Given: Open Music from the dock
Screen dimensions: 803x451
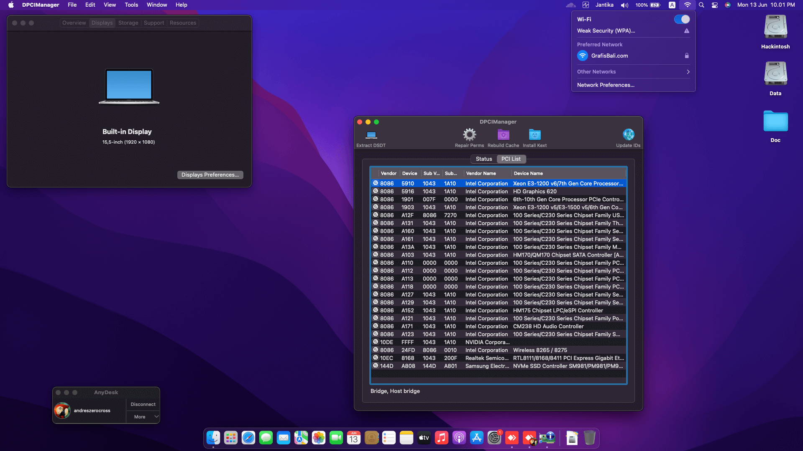Looking at the screenshot, I should [x=442, y=438].
